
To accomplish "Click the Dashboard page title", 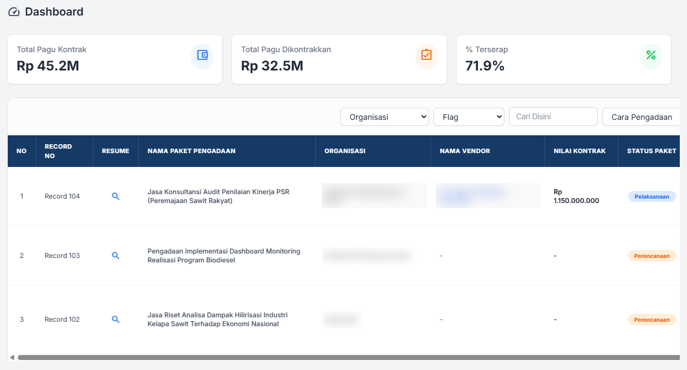I will 54,12.
